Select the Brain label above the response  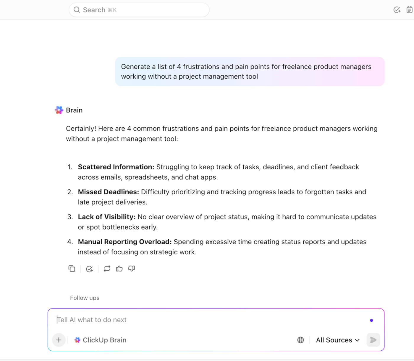[74, 110]
